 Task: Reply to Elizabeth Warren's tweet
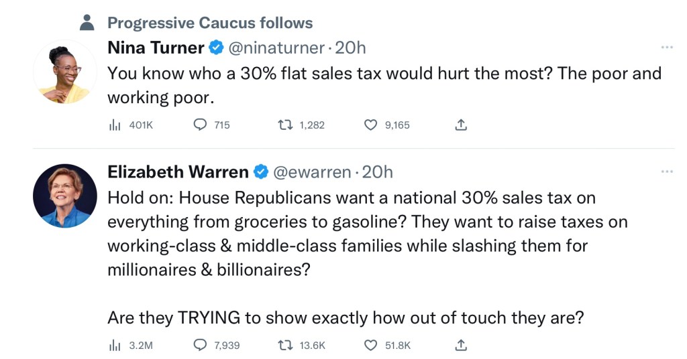(199, 345)
